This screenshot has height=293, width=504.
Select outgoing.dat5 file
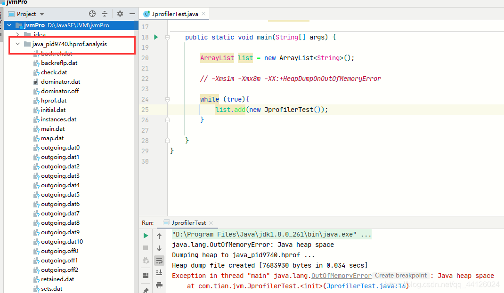(x=60, y=195)
